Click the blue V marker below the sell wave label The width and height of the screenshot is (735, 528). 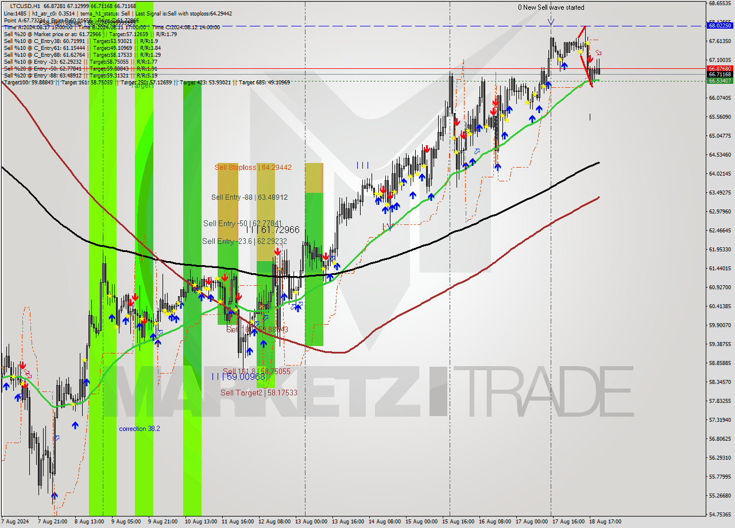click(551, 22)
